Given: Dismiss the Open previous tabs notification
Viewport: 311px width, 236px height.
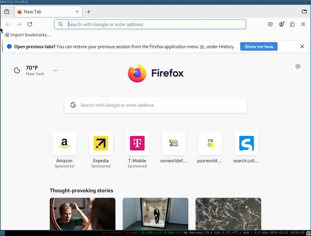Looking at the screenshot, I should coord(302,46).
